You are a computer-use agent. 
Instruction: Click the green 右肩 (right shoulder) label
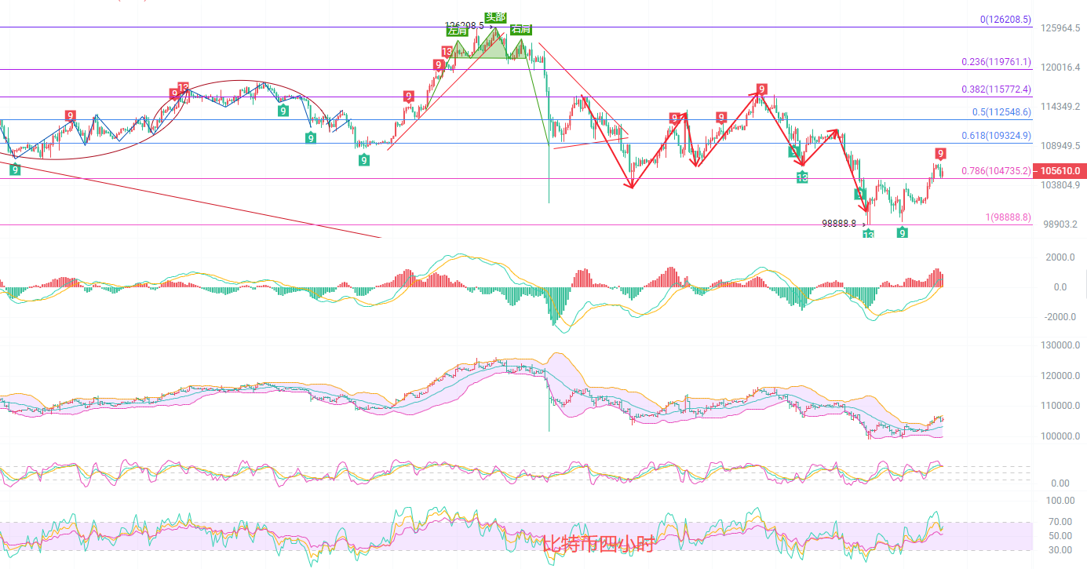click(x=520, y=30)
